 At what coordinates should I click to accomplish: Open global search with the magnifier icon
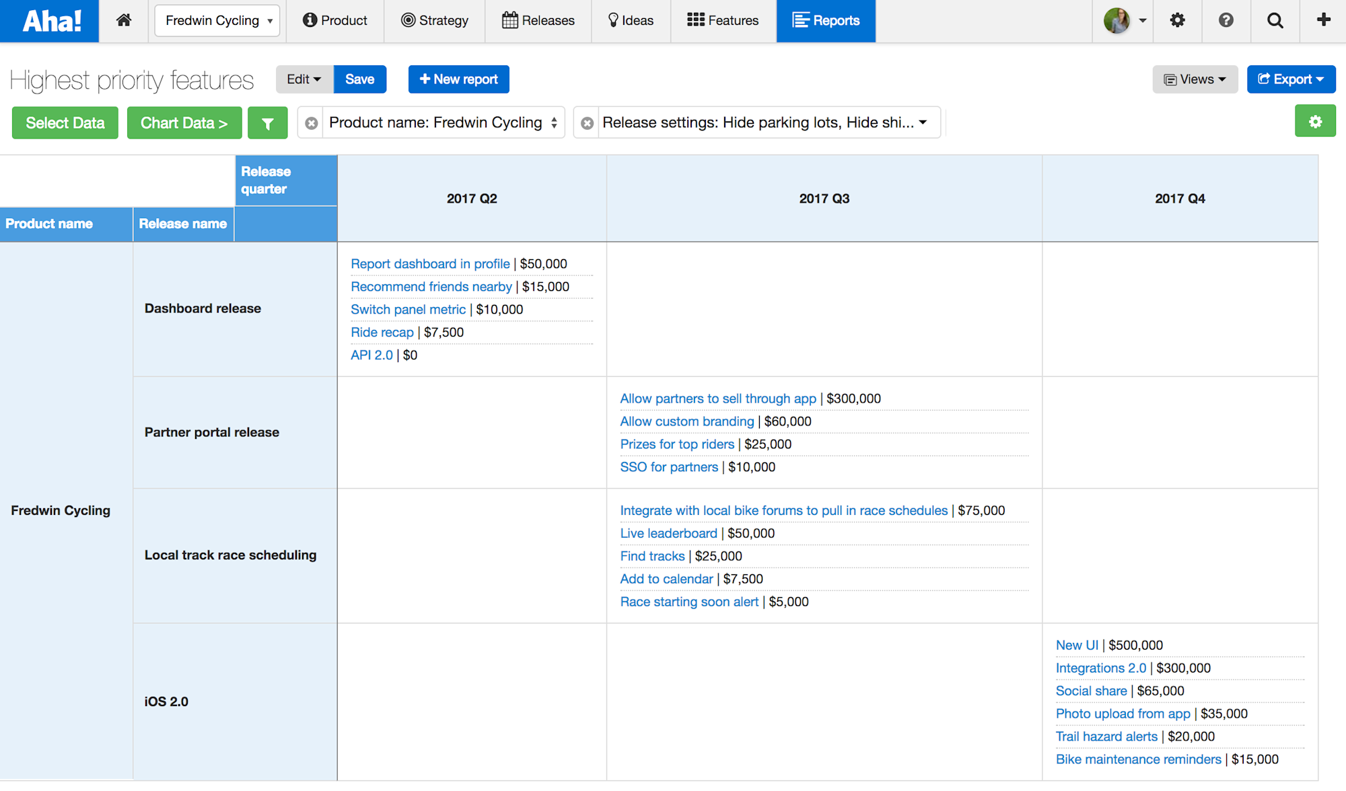coord(1275,20)
